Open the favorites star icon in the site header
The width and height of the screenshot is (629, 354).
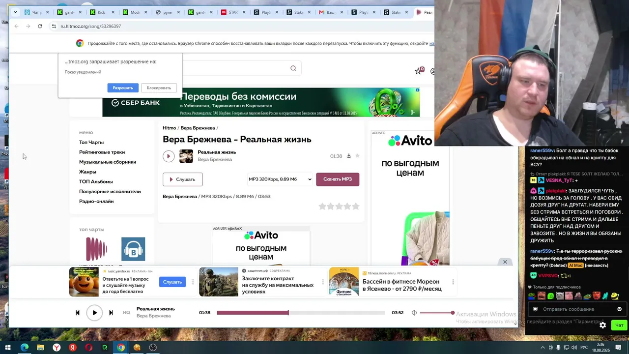(x=418, y=71)
